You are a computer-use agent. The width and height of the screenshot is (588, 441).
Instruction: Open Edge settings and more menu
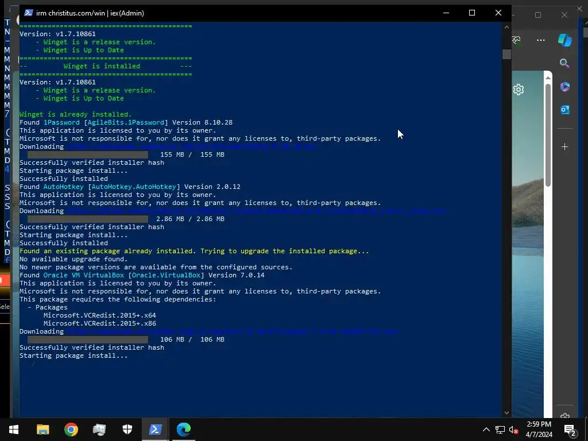[x=541, y=40]
